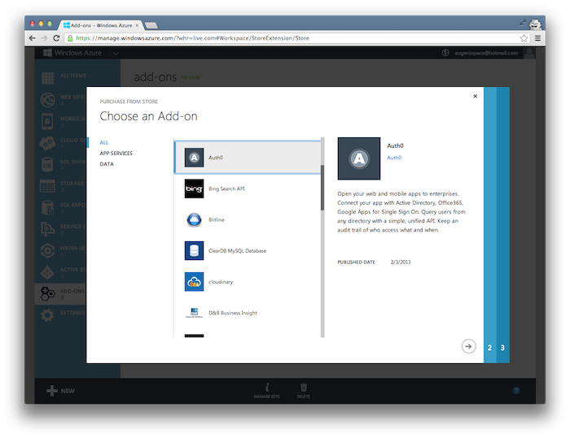Viewport: 570px width, 438px height.
Task: Click the add-on list scrollbar
Action: click(322, 188)
